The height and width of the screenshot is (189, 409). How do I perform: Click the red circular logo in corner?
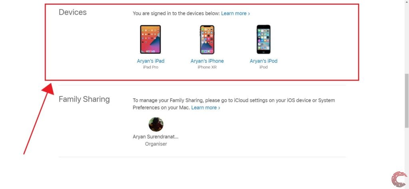tap(399, 179)
